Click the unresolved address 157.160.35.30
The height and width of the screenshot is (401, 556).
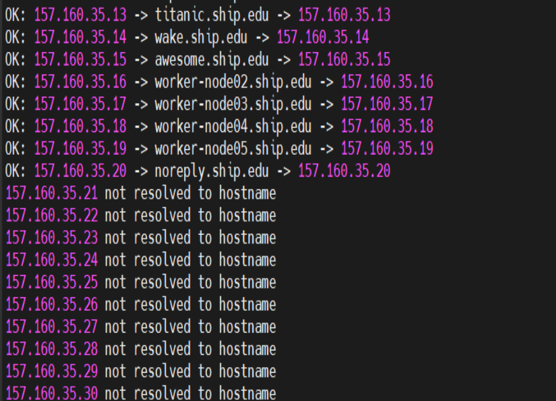click(51, 393)
